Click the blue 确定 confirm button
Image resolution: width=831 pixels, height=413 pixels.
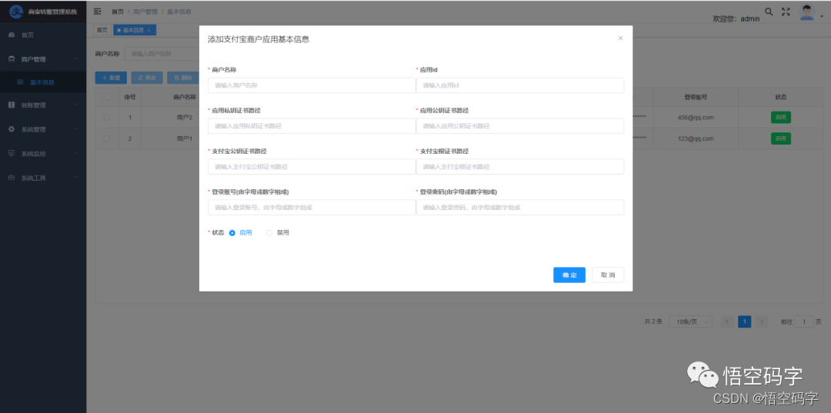pyautogui.click(x=569, y=275)
